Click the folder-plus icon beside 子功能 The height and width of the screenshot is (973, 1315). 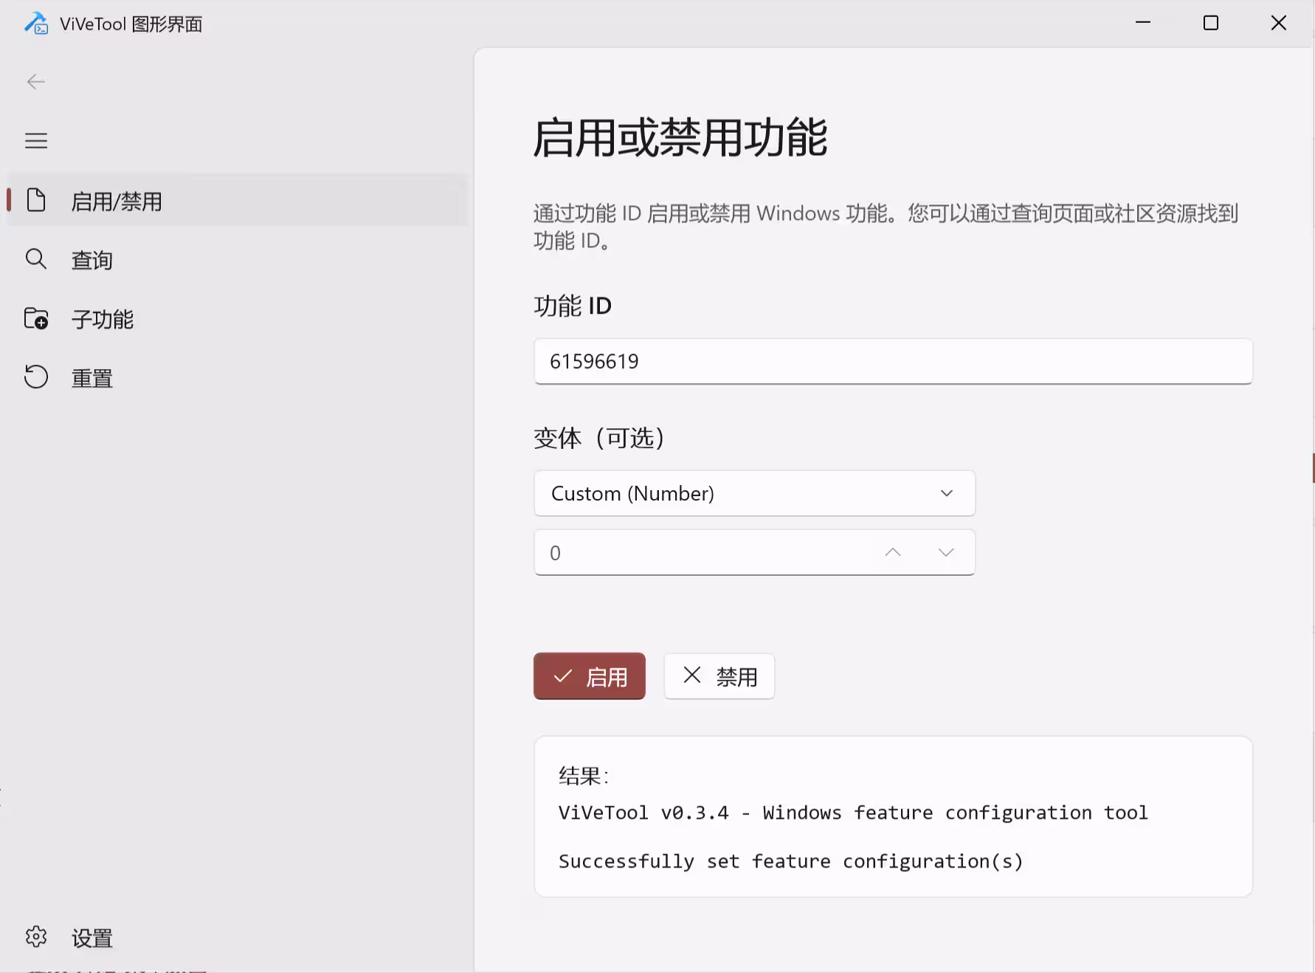(35, 318)
